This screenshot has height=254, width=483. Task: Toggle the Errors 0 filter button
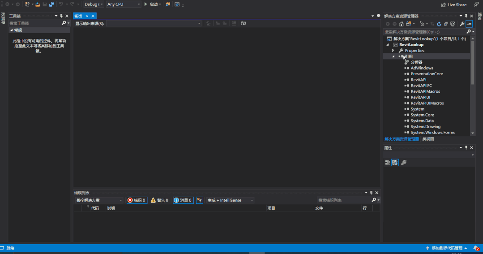pos(137,200)
